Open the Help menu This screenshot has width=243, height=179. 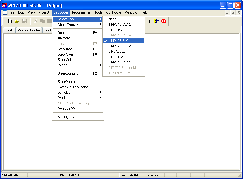[144, 12]
